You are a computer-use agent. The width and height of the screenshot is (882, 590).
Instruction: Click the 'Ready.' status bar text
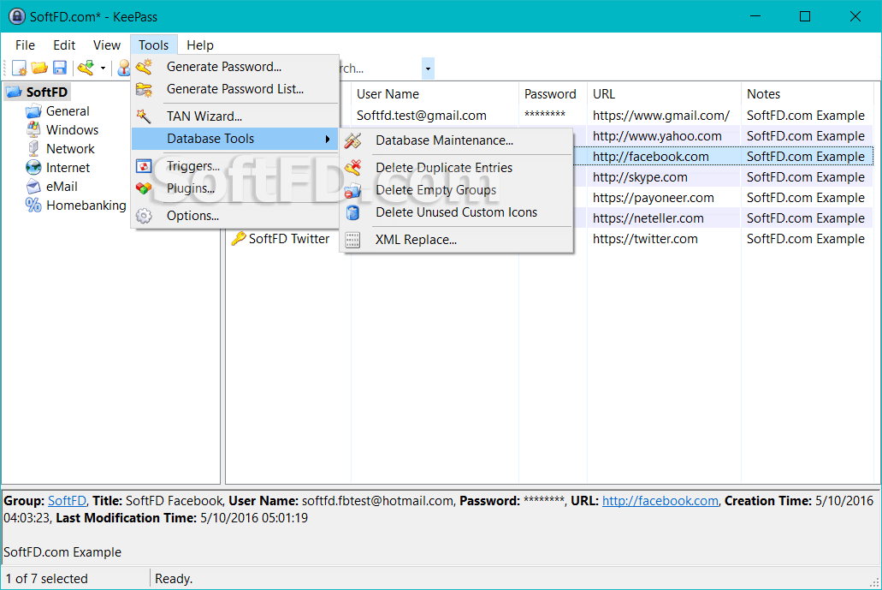coord(174,579)
